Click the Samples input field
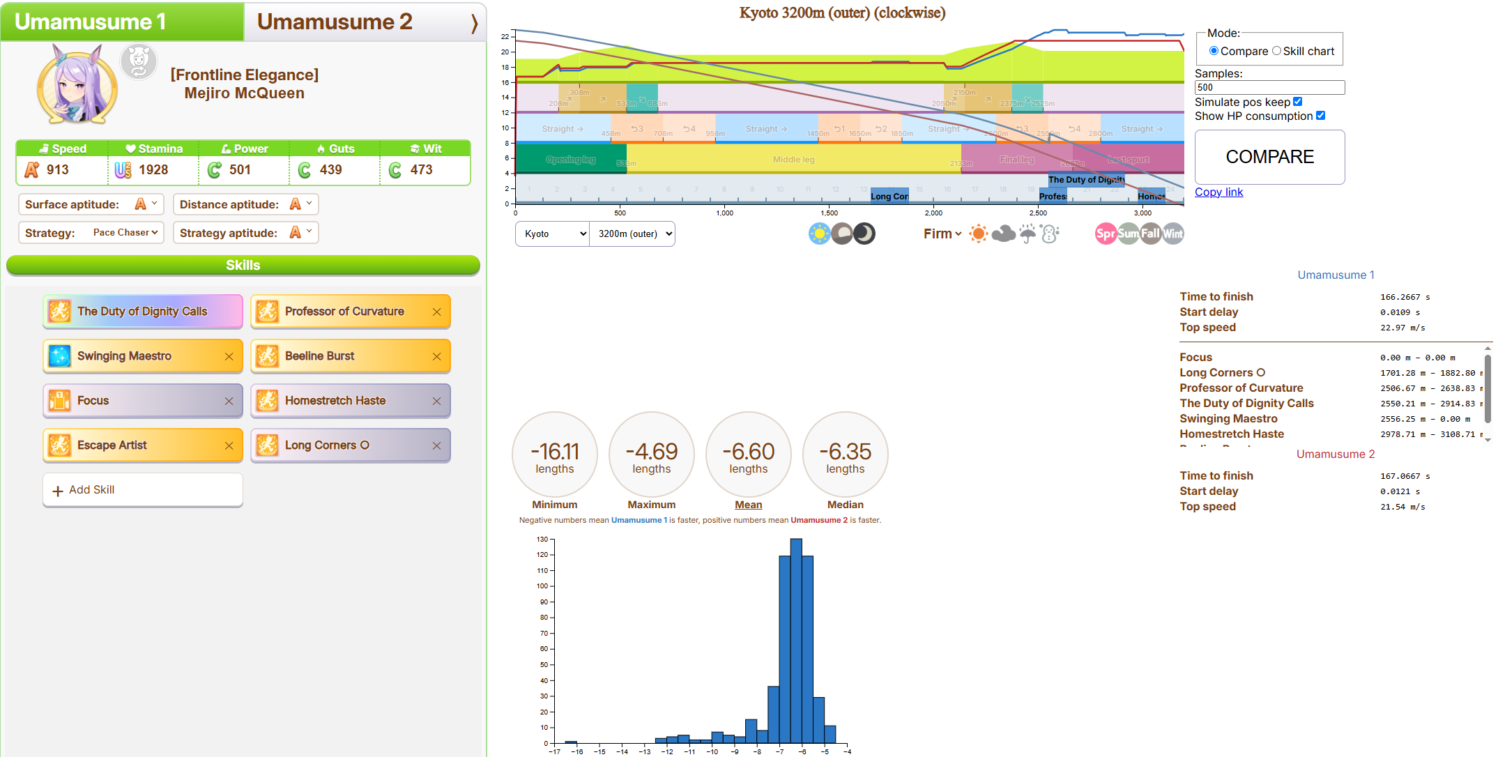This screenshot has height=757, width=1498. pos(1269,87)
